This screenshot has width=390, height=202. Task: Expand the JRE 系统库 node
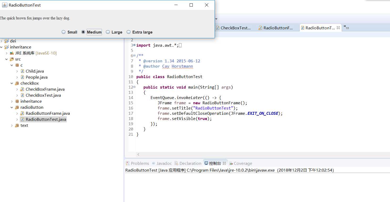click(7, 53)
